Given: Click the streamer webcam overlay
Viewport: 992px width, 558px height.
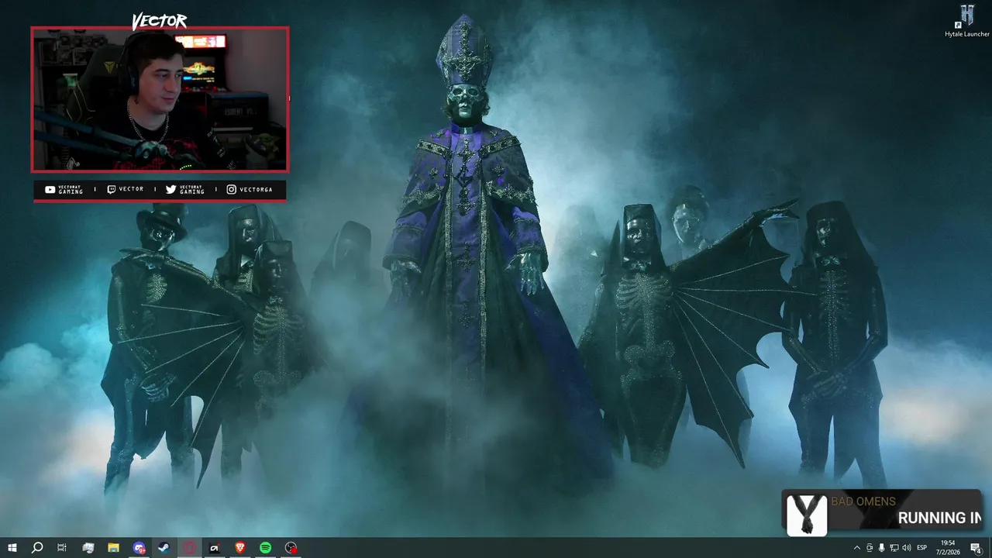Looking at the screenshot, I should pyautogui.click(x=160, y=99).
